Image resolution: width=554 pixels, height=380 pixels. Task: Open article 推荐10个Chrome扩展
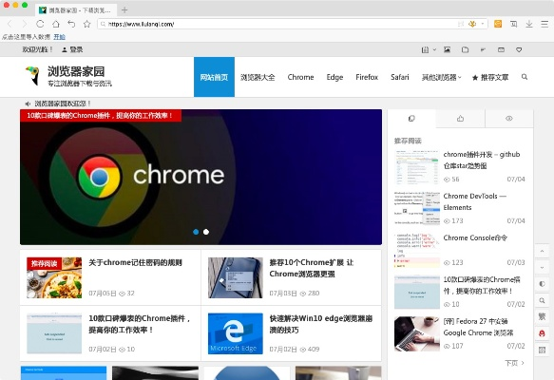312,268
